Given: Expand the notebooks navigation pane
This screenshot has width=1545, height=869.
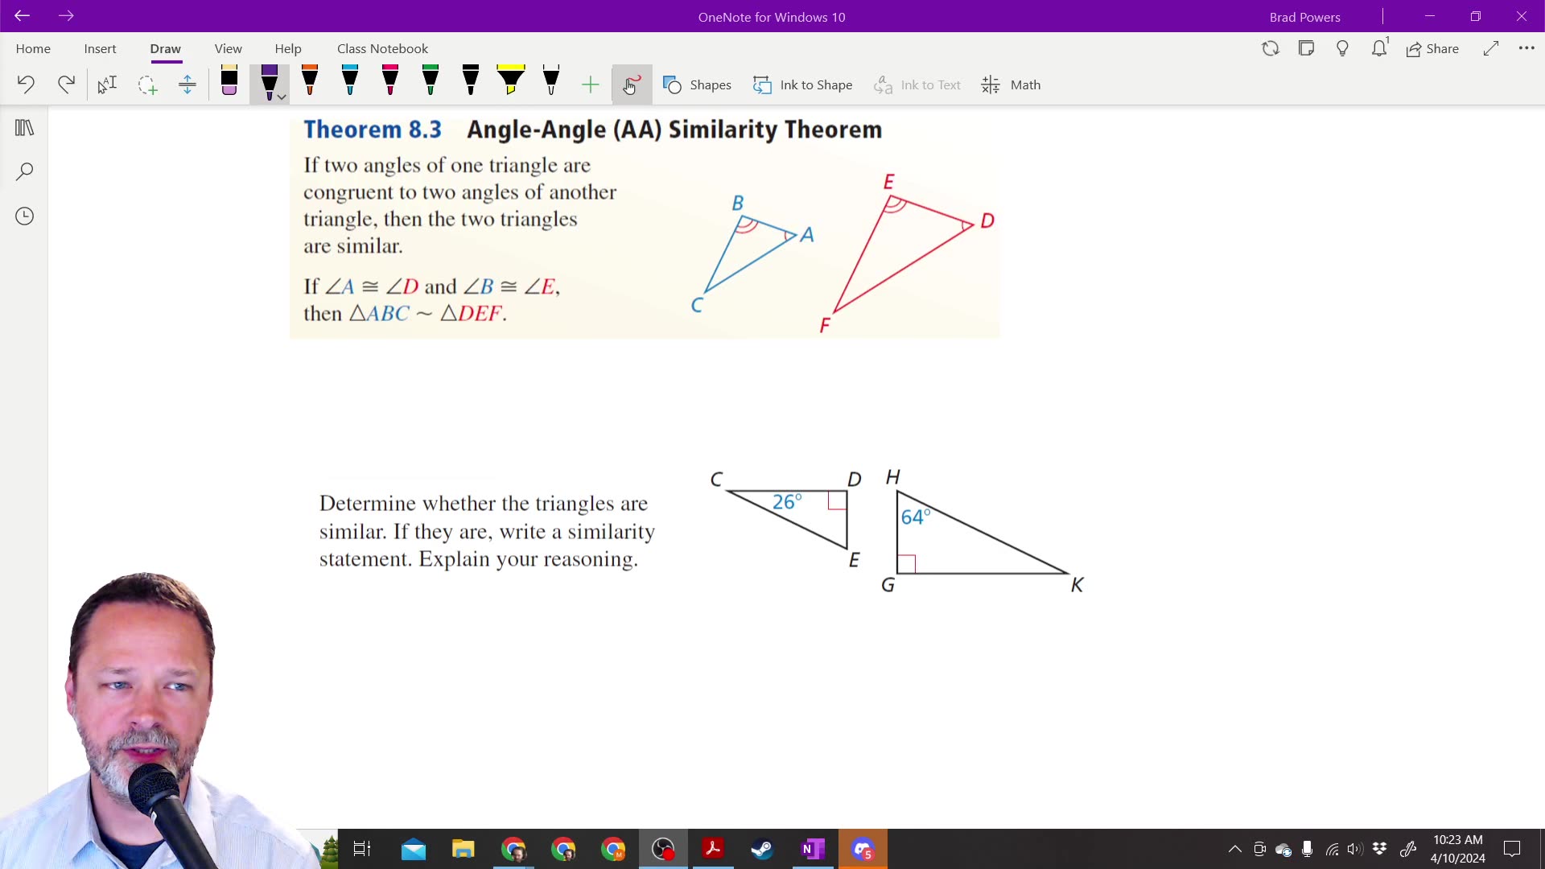Looking at the screenshot, I should click(x=24, y=127).
